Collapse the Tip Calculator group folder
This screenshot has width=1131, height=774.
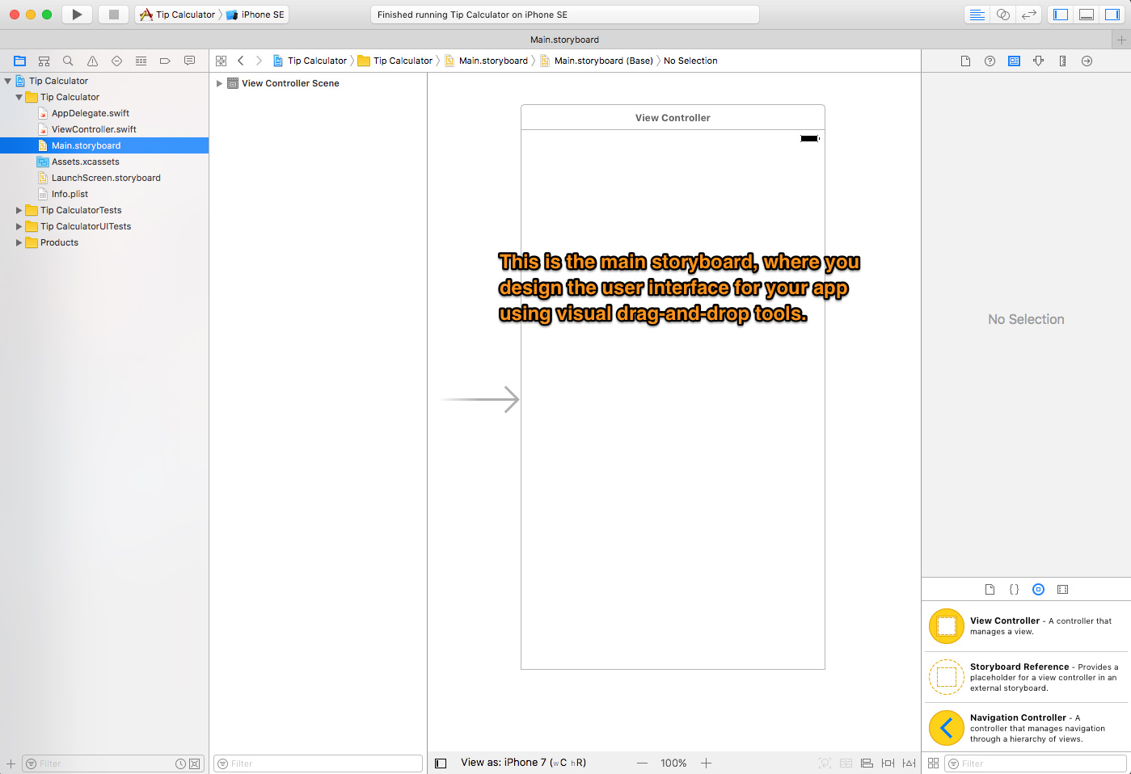click(19, 97)
